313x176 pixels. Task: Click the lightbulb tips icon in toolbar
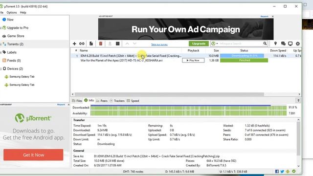click(275, 44)
